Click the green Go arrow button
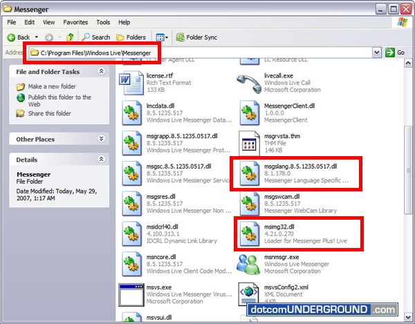The image size is (415, 324). [x=390, y=53]
